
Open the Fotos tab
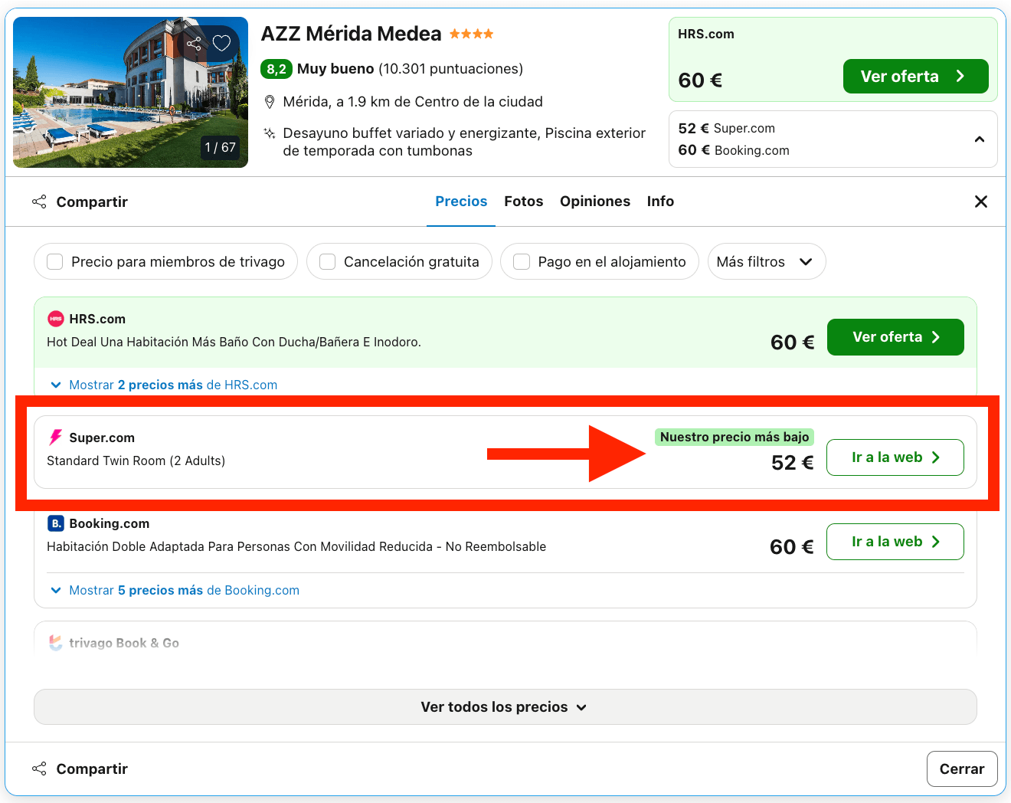click(x=524, y=202)
